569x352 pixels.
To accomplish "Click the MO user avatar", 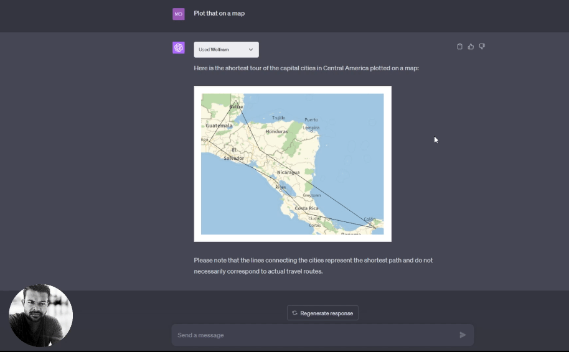I will [x=179, y=14].
